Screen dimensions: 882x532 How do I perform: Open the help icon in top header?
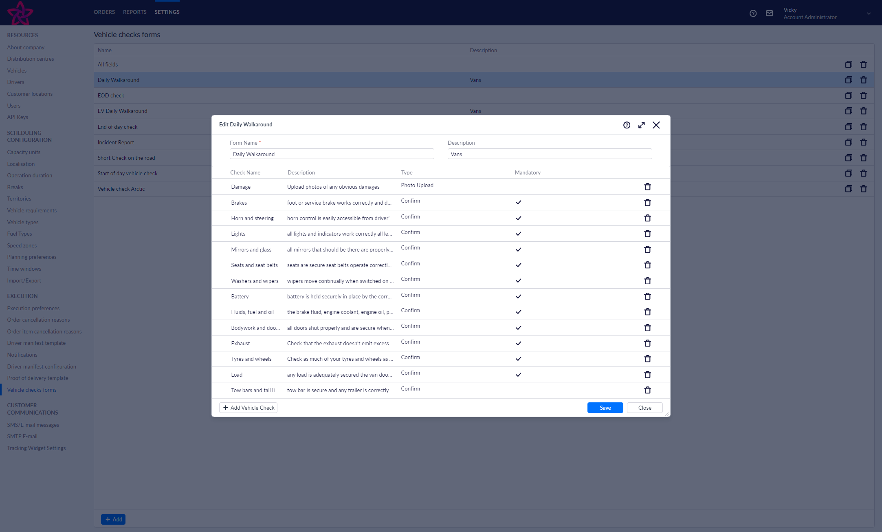(x=753, y=13)
